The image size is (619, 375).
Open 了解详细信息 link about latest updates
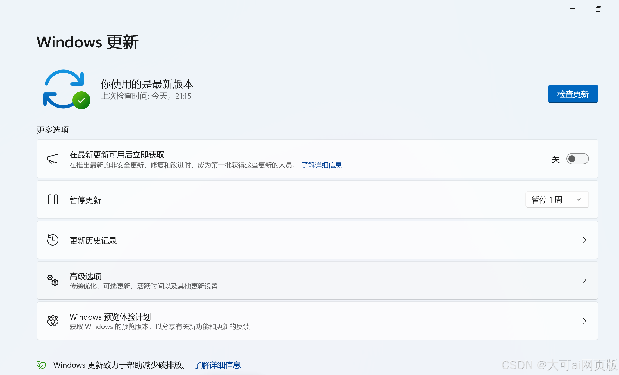pos(321,165)
